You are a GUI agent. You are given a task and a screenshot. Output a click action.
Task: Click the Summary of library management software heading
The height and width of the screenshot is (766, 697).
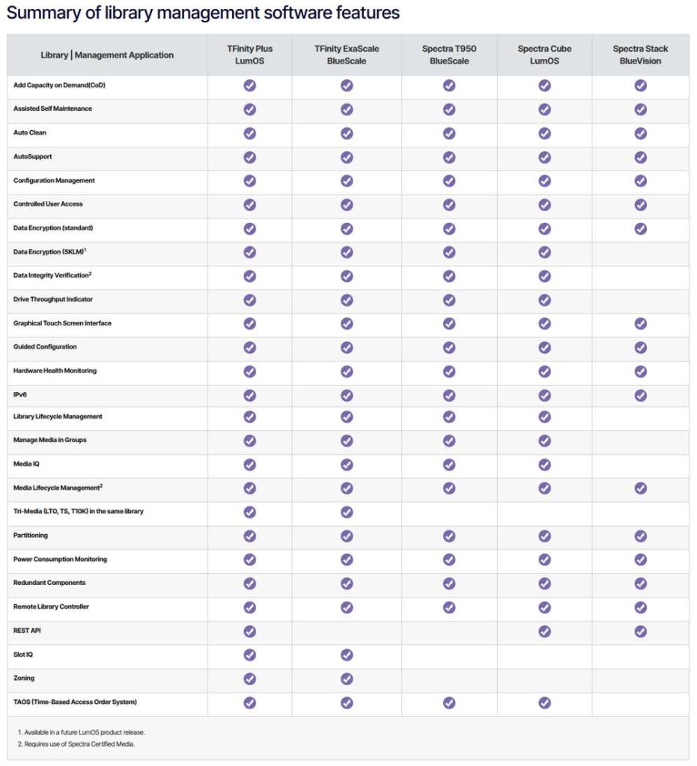pyautogui.click(x=203, y=13)
